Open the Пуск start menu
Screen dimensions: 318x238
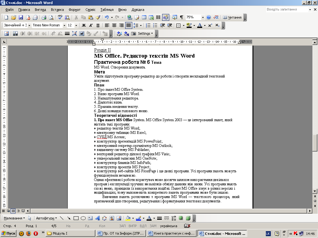tap(8, 233)
